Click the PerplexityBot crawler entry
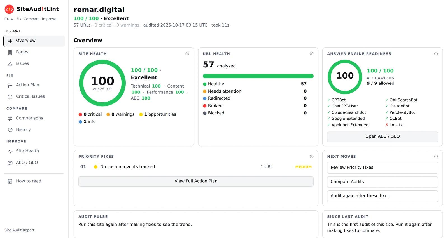This screenshot has width=448, height=238. (x=400, y=112)
